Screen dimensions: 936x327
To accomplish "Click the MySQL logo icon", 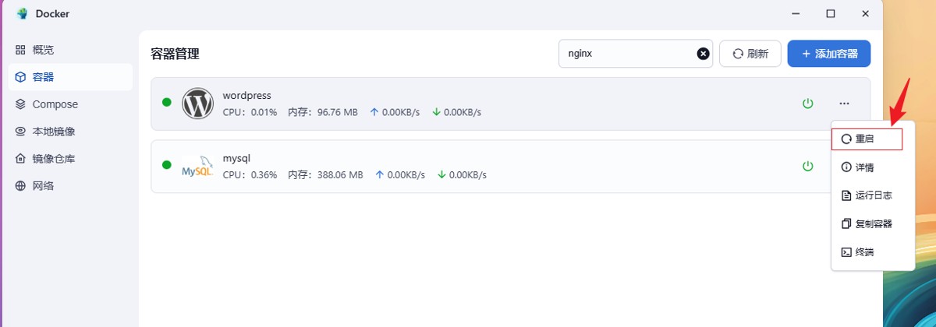I will tap(197, 166).
